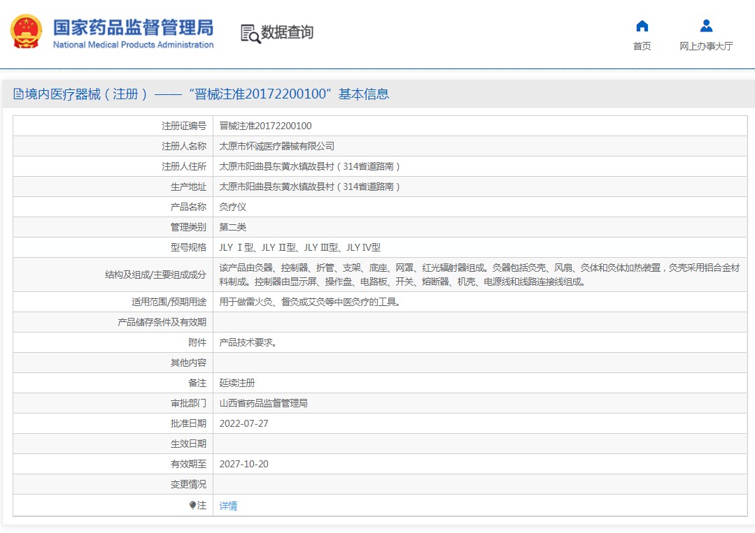
Task: Select 山西省药品监督管理局 approval department
Action: pos(263,403)
